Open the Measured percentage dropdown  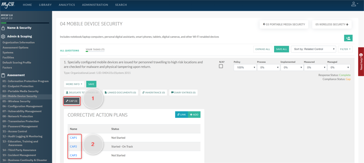tap(315, 68)
